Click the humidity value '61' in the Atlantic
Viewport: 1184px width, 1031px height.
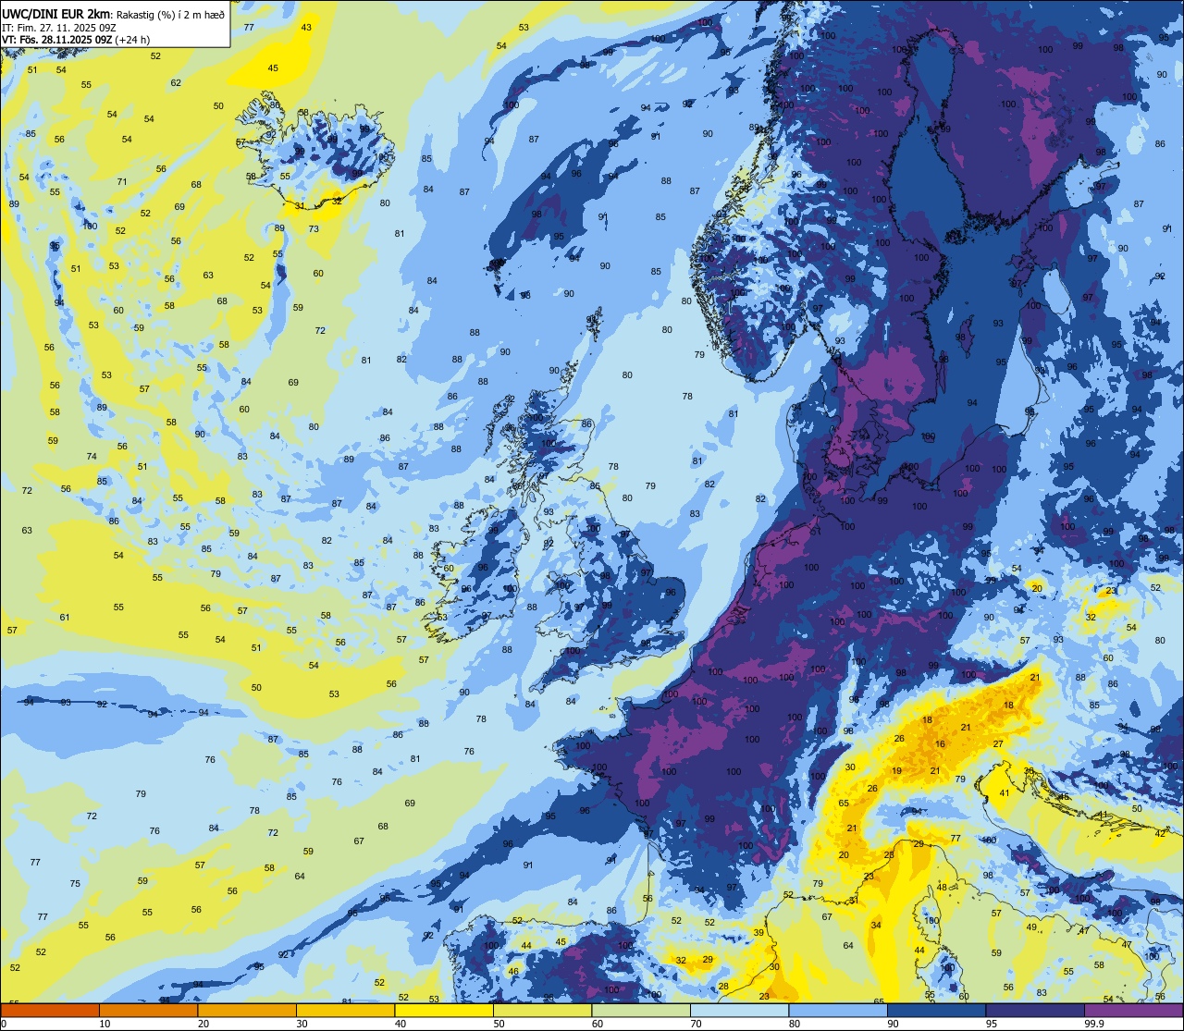coord(65,618)
